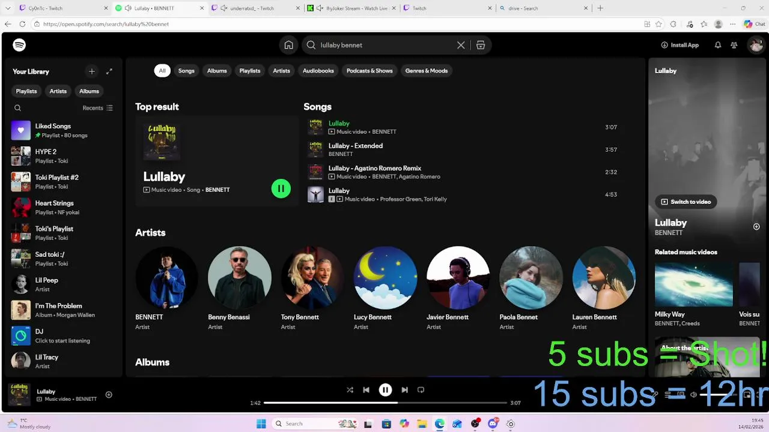Add Lullaby to Liked Songs in right panel
Screen dimensions: 769x432
pos(756,227)
